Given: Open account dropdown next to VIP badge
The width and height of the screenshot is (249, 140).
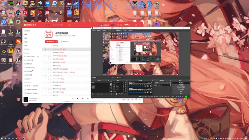Looking at the screenshot, I should 115,25.
